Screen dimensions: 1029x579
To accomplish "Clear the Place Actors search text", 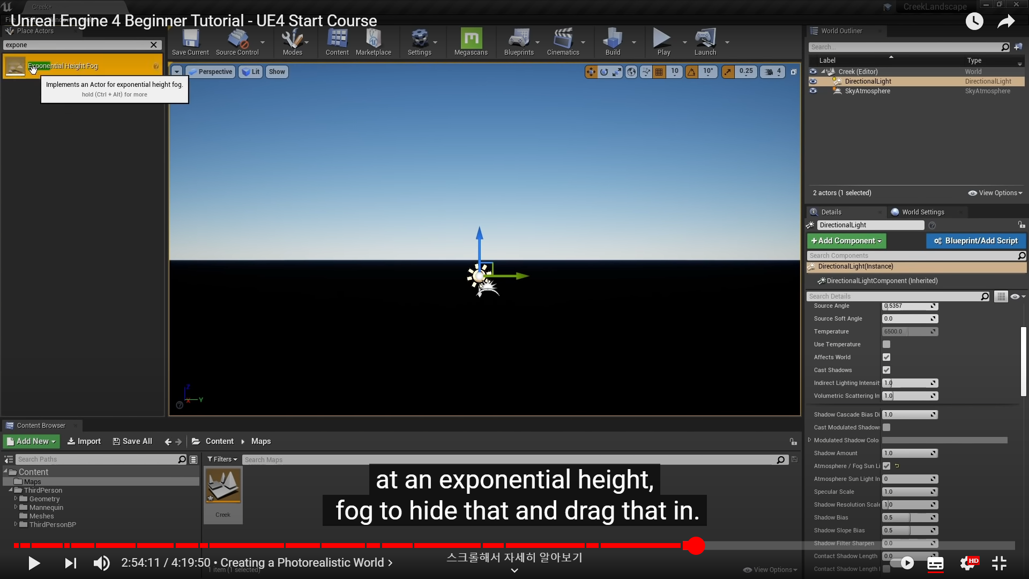I will (154, 45).
